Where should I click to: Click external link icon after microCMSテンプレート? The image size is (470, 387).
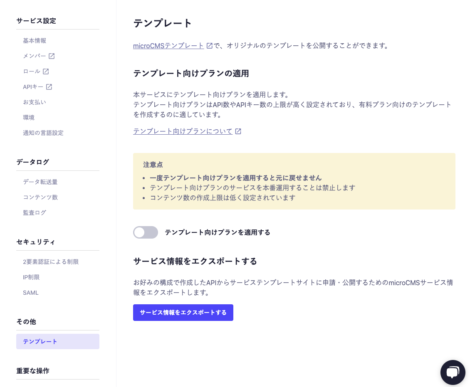[x=210, y=46]
